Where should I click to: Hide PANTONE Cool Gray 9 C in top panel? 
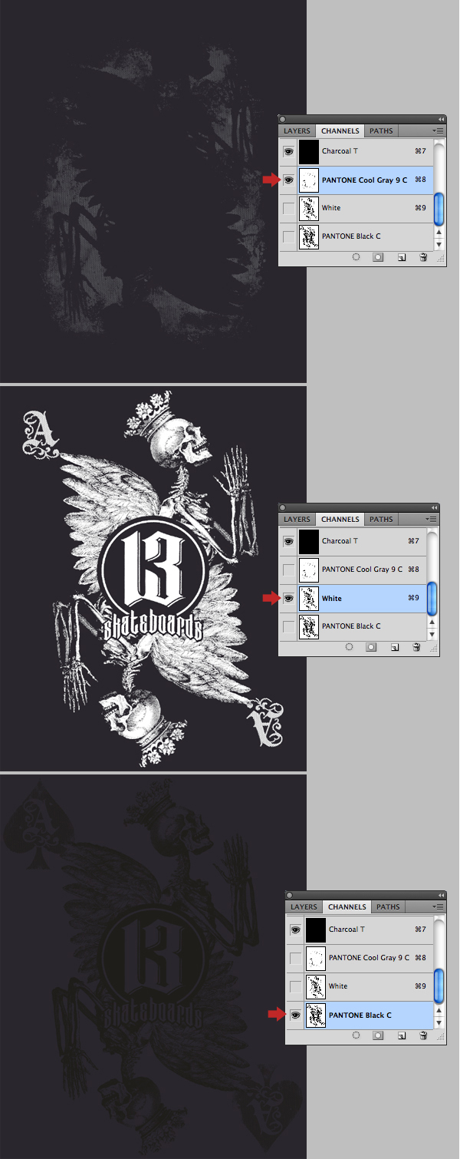click(288, 180)
